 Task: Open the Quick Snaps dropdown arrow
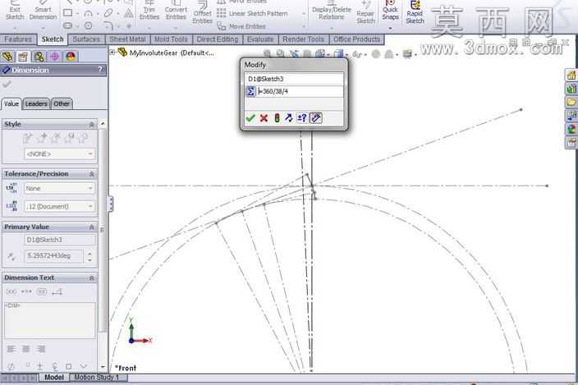(x=390, y=29)
